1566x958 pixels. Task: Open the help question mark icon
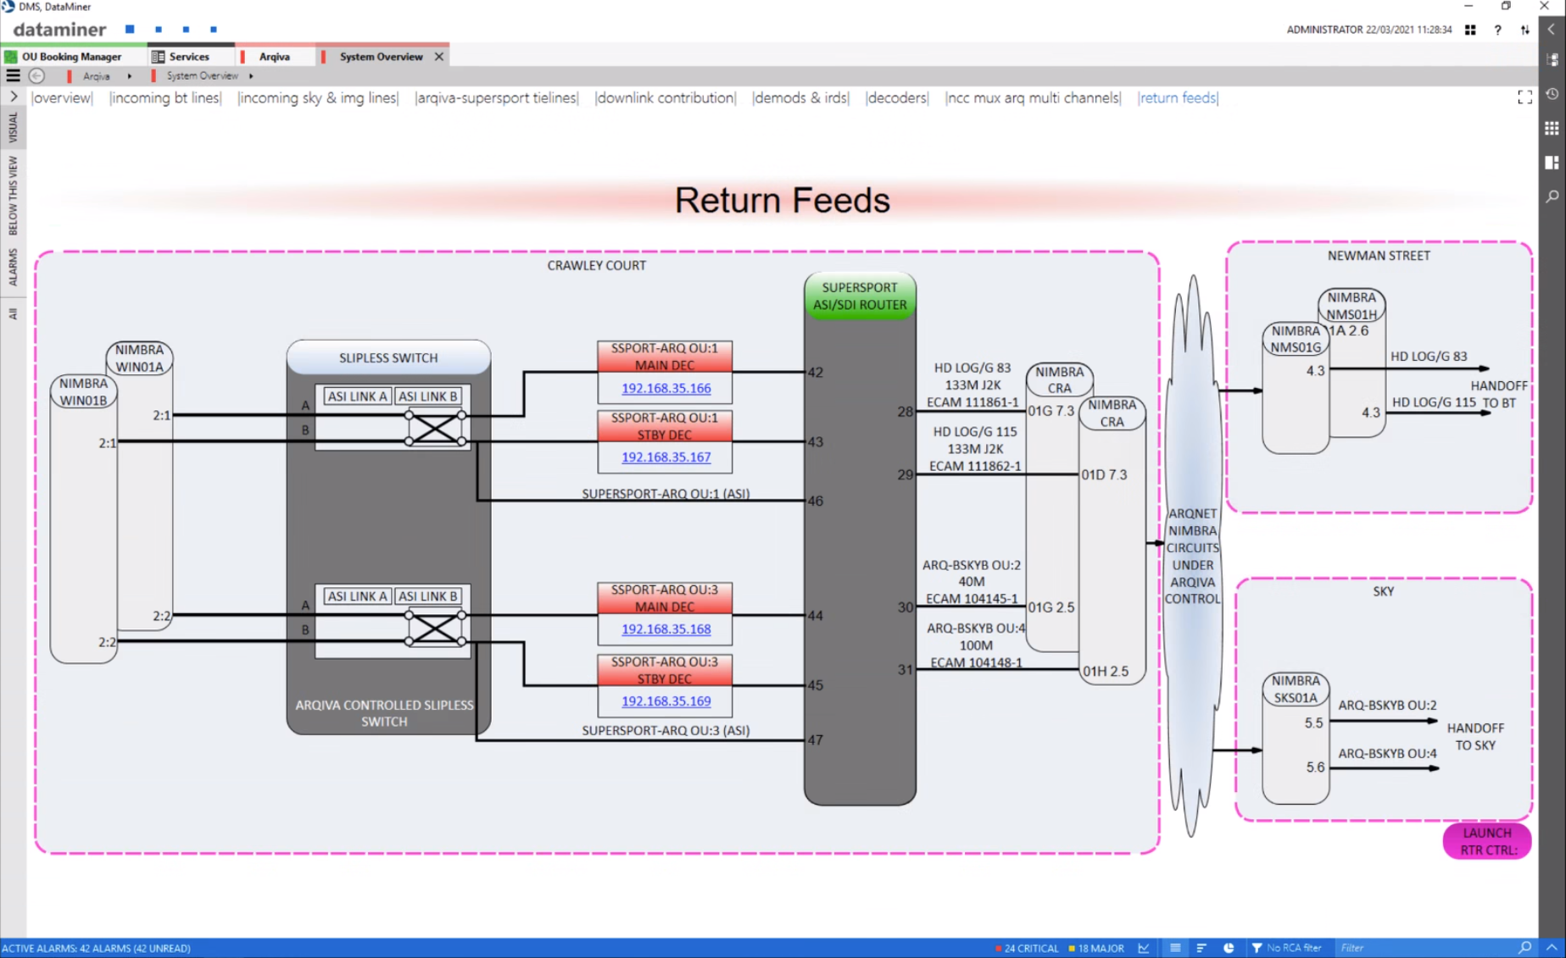[1498, 30]
